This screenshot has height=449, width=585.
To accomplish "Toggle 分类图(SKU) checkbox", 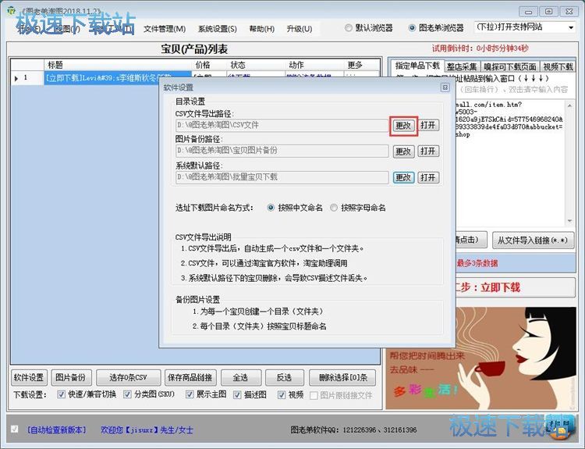I will (x=127, y=394).
